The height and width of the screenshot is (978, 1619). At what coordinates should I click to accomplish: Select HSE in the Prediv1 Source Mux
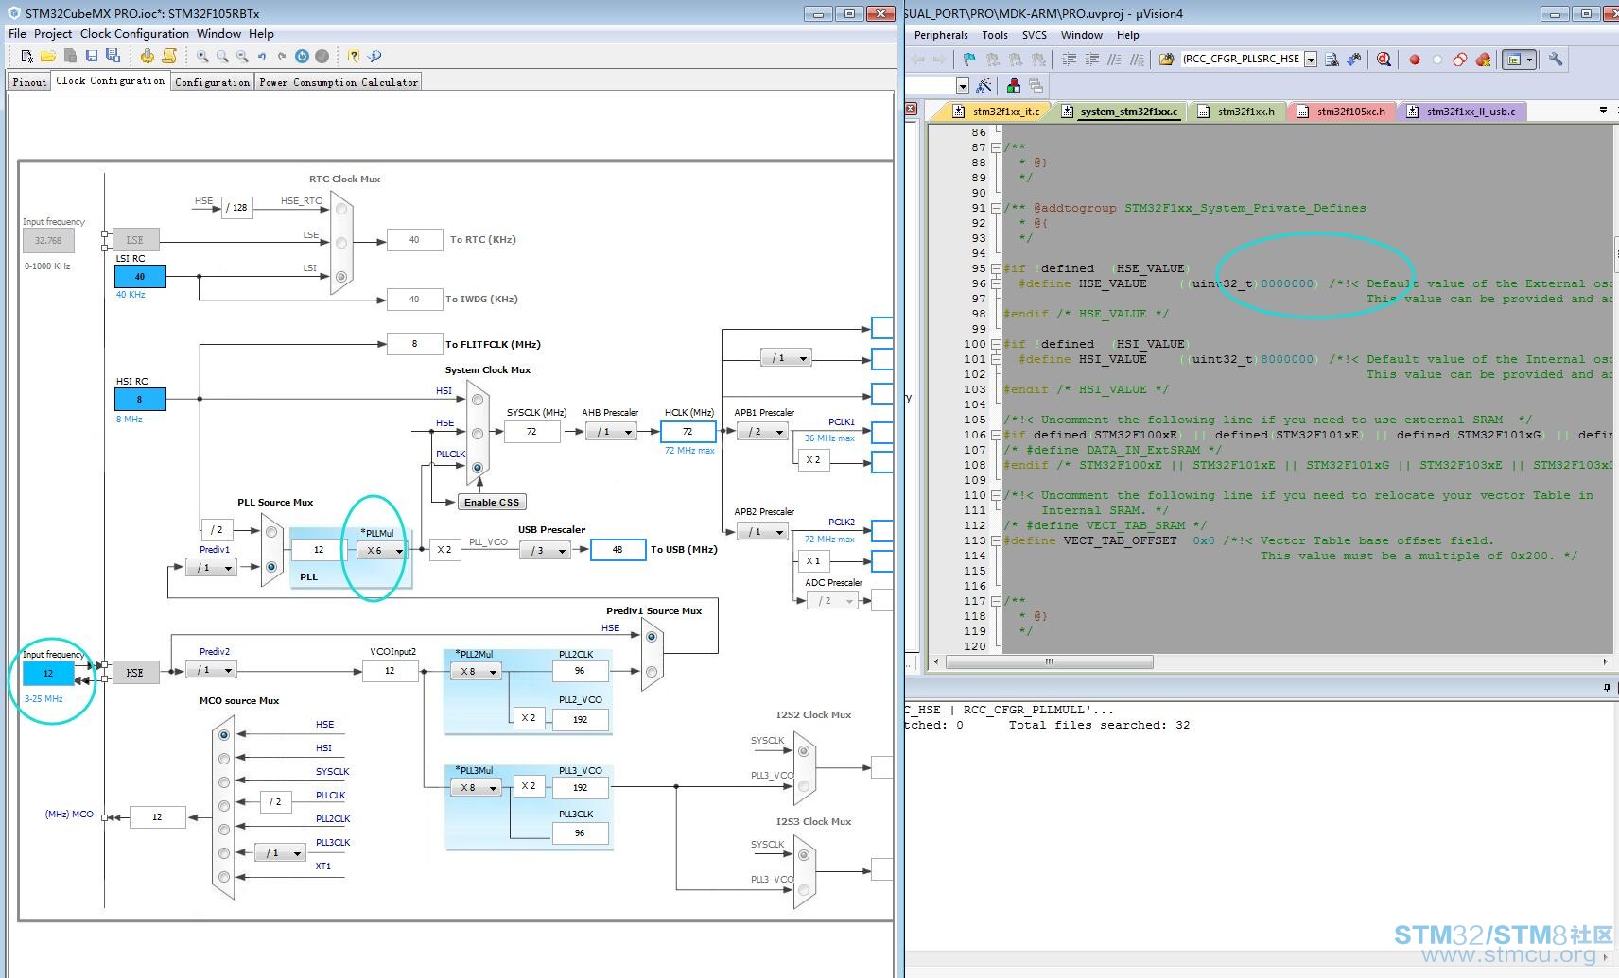coord(652,637)
